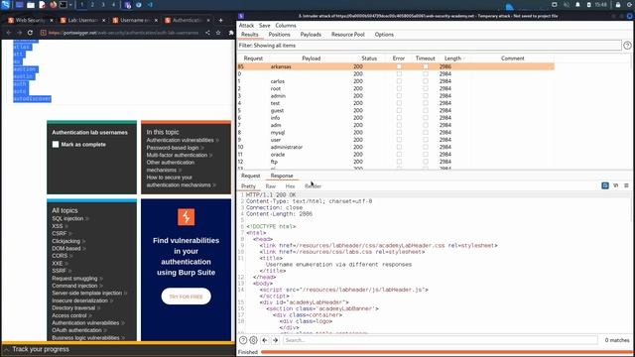Viewport: 635px width, 357px height.
Task: Open the SQL injection topic link
Action: (67, 218)
